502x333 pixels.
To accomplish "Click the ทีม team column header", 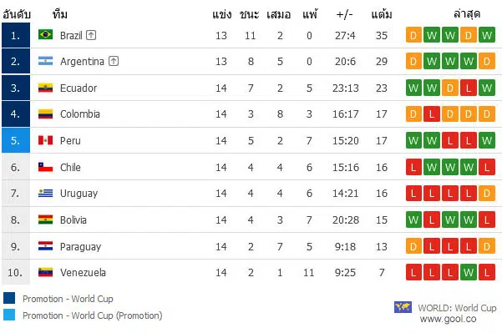I will tap(60, 14).
